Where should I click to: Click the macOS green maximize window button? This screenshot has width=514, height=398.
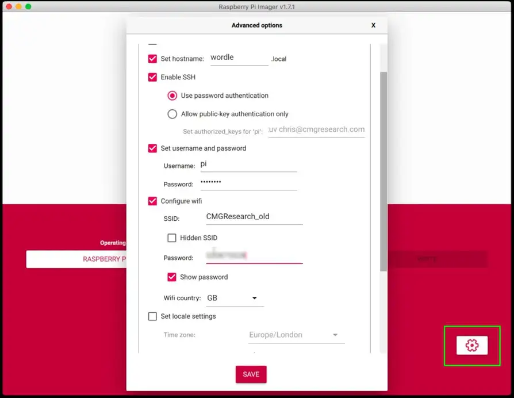(x=29, y=6)
